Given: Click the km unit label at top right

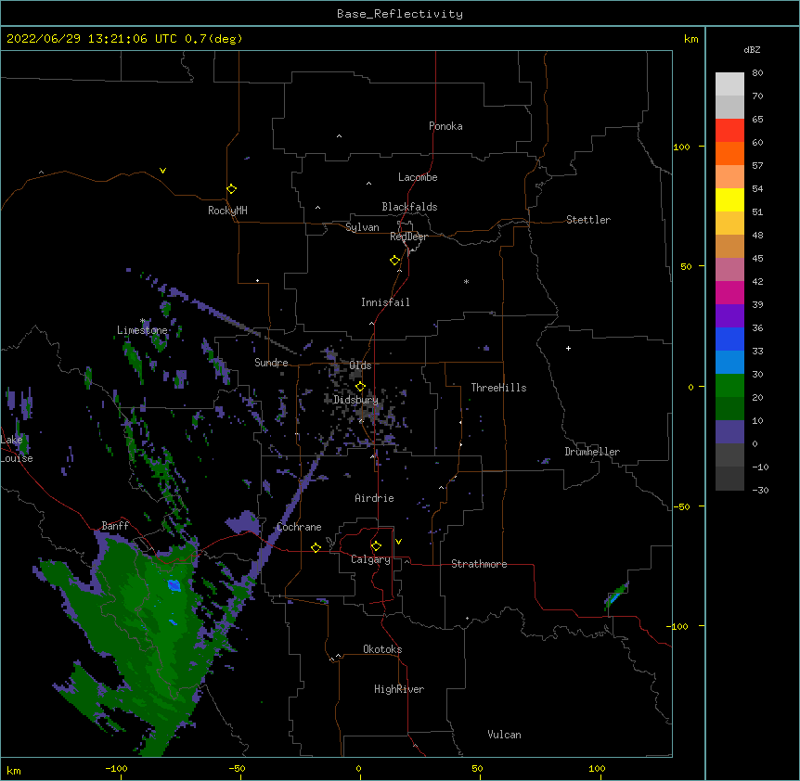Looking at the screenshot, I should click(x=690, y=39).
